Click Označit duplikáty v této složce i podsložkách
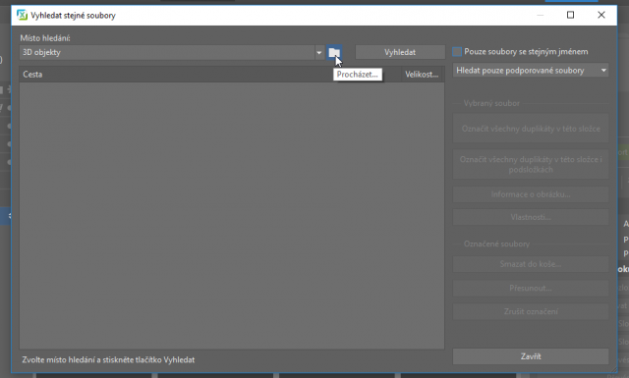The image size is (629, 378). click(531, 164)
